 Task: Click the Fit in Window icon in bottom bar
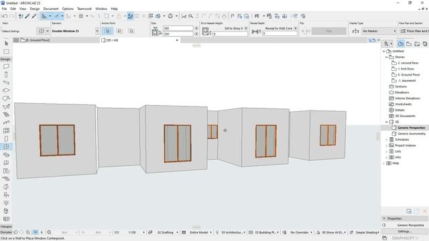[49, 232]
